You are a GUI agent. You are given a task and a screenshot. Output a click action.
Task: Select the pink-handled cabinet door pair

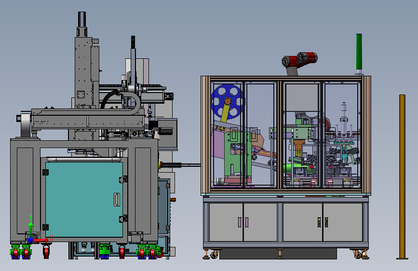tap(243, 222)
